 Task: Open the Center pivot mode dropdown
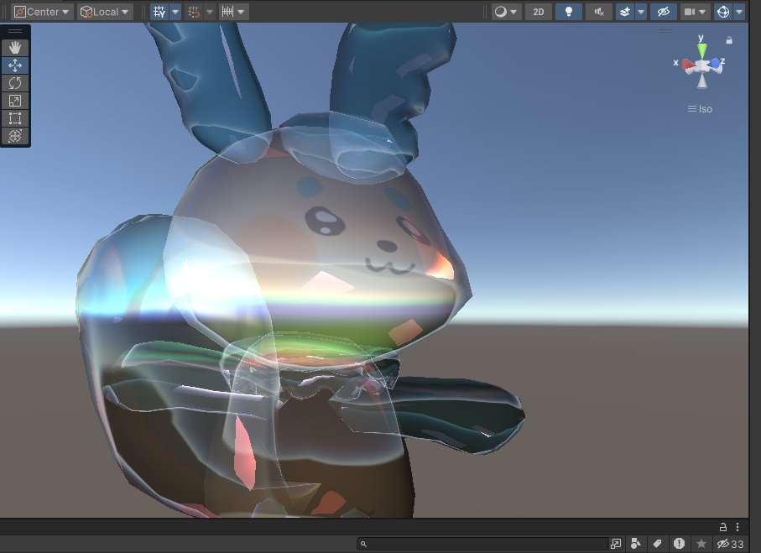tap(41, 12)
